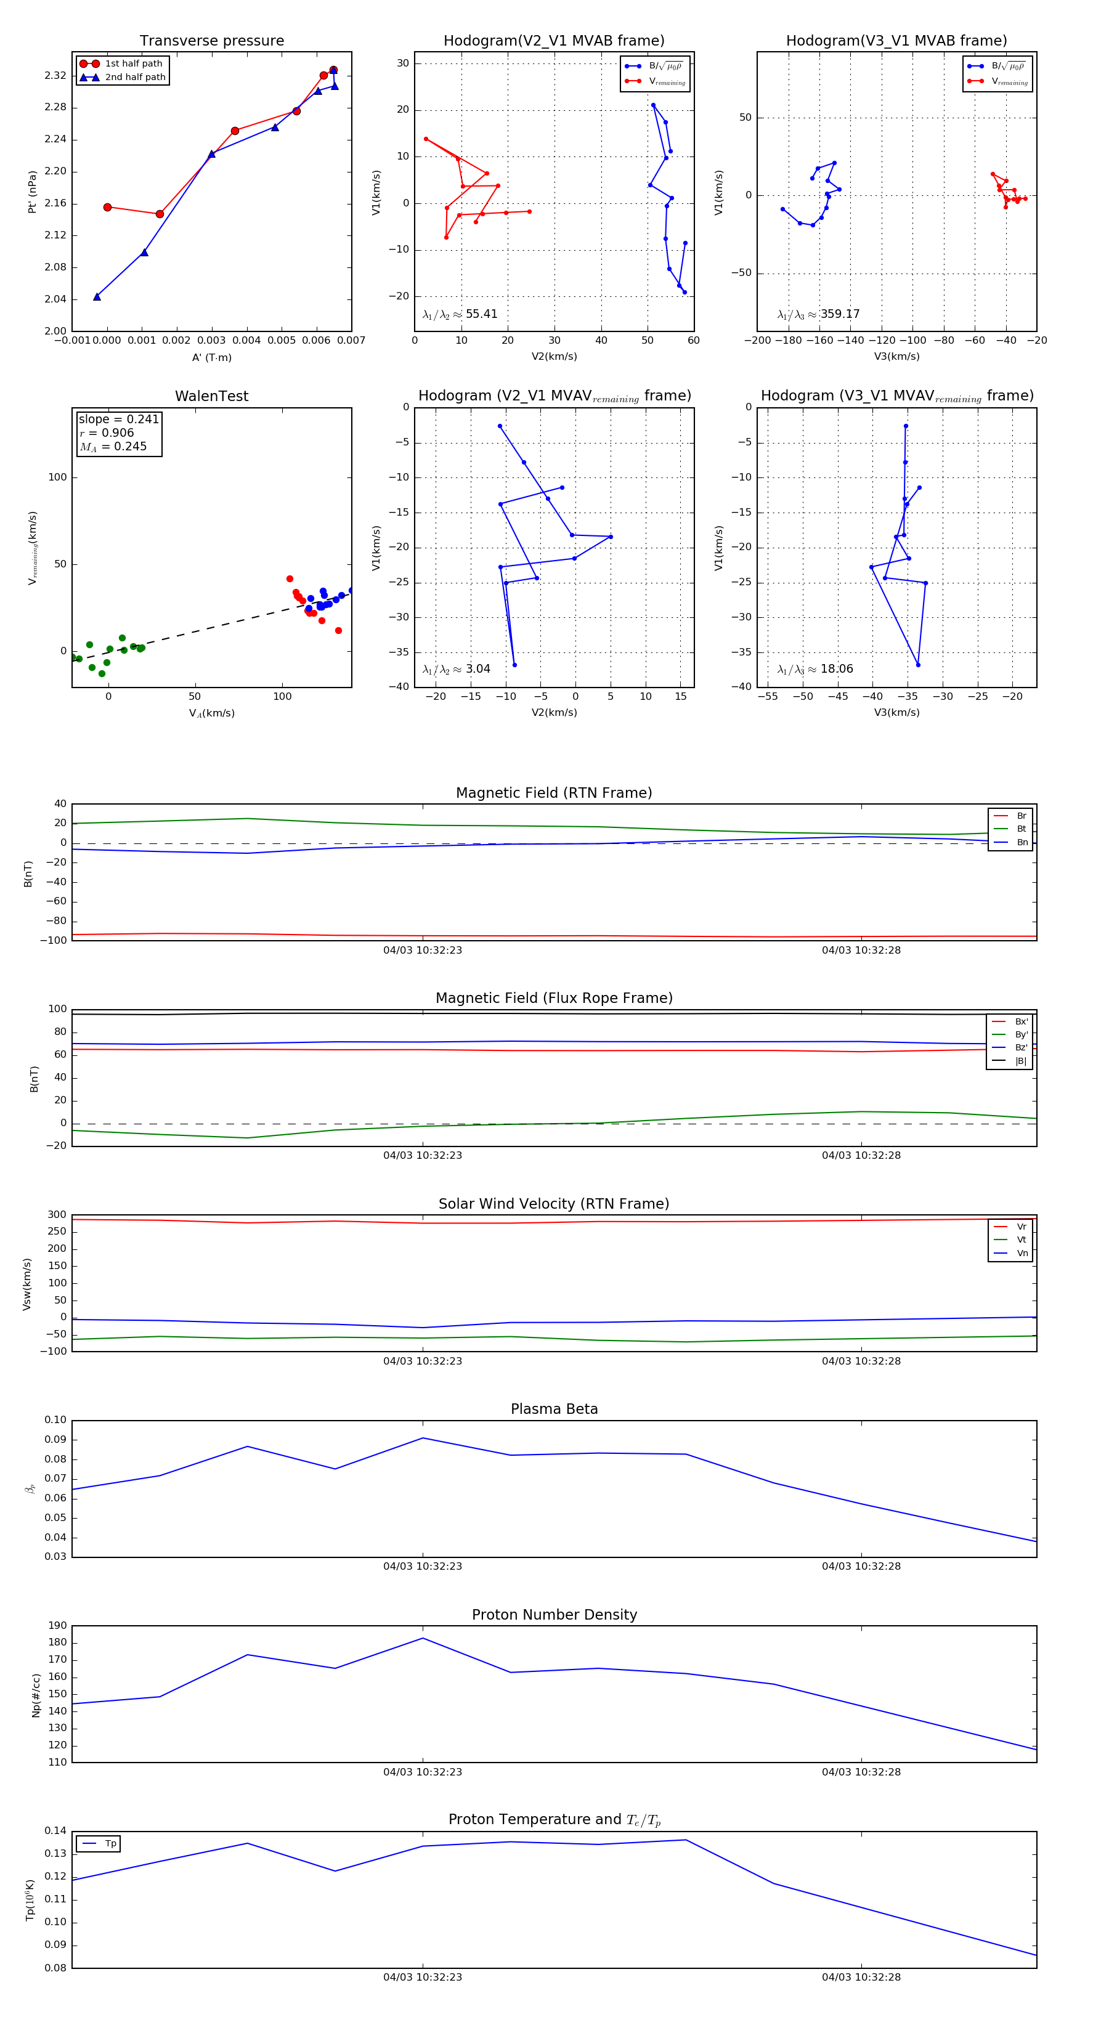The image size is (1109, 2033).
Task: Click the 'Br' legend entry
Action: pyautogui.click(x=1011, y=816)
